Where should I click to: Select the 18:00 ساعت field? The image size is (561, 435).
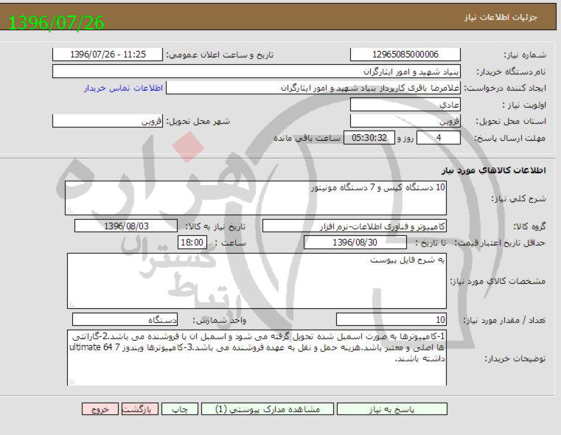192,242
